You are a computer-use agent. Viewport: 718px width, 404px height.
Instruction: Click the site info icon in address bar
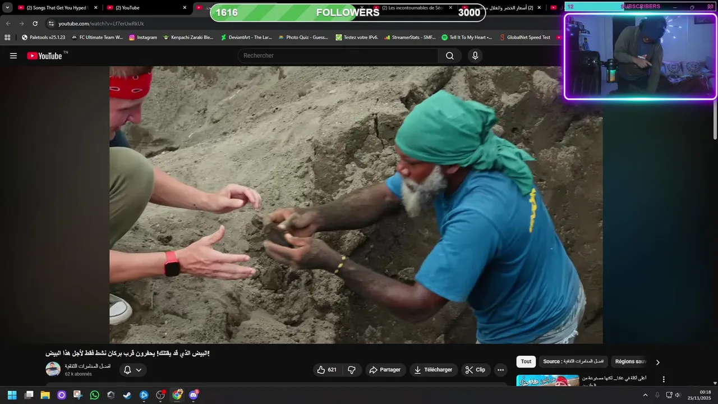tap(51, 24)
